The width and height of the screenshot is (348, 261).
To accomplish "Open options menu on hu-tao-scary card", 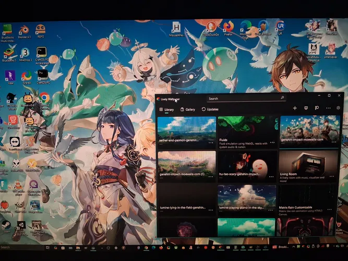I will click(271, 177).
